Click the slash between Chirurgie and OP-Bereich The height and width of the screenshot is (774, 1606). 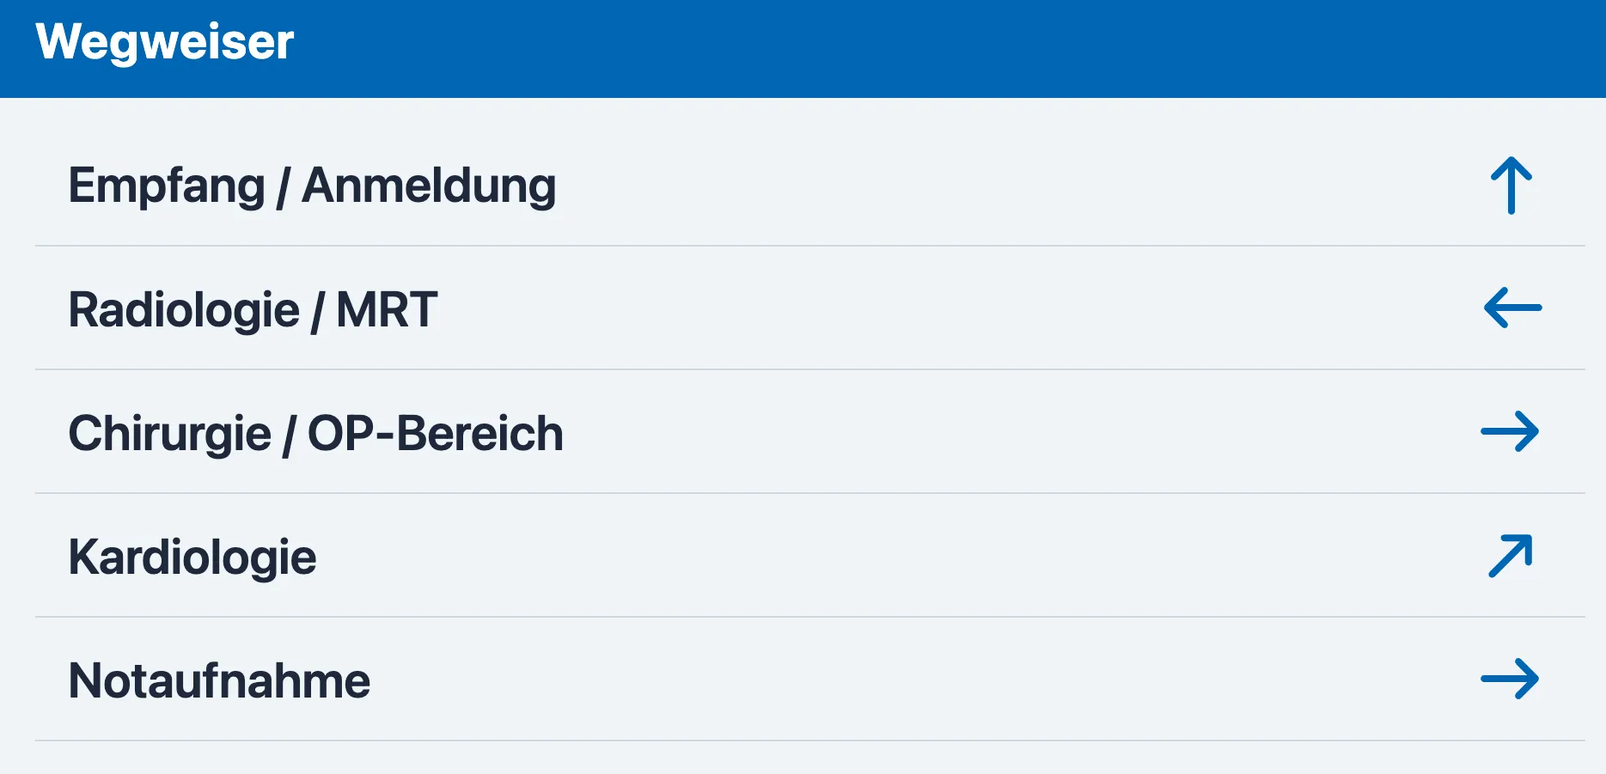click(290, 434)
